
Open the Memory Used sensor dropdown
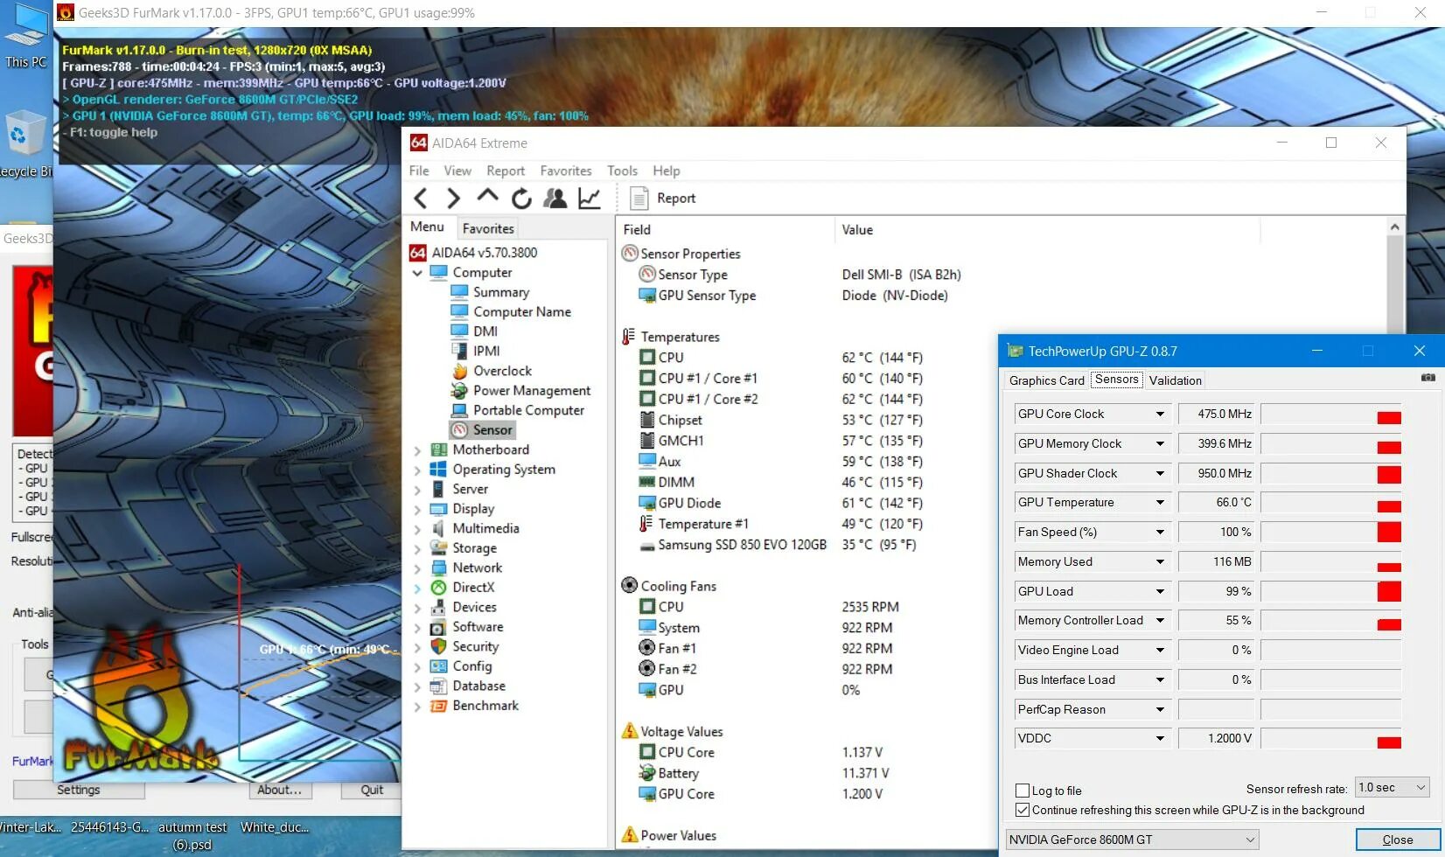click(x=1160, y=562)
